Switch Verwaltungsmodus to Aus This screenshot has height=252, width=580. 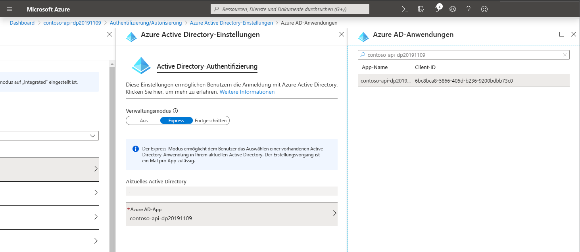pos(144,120)
